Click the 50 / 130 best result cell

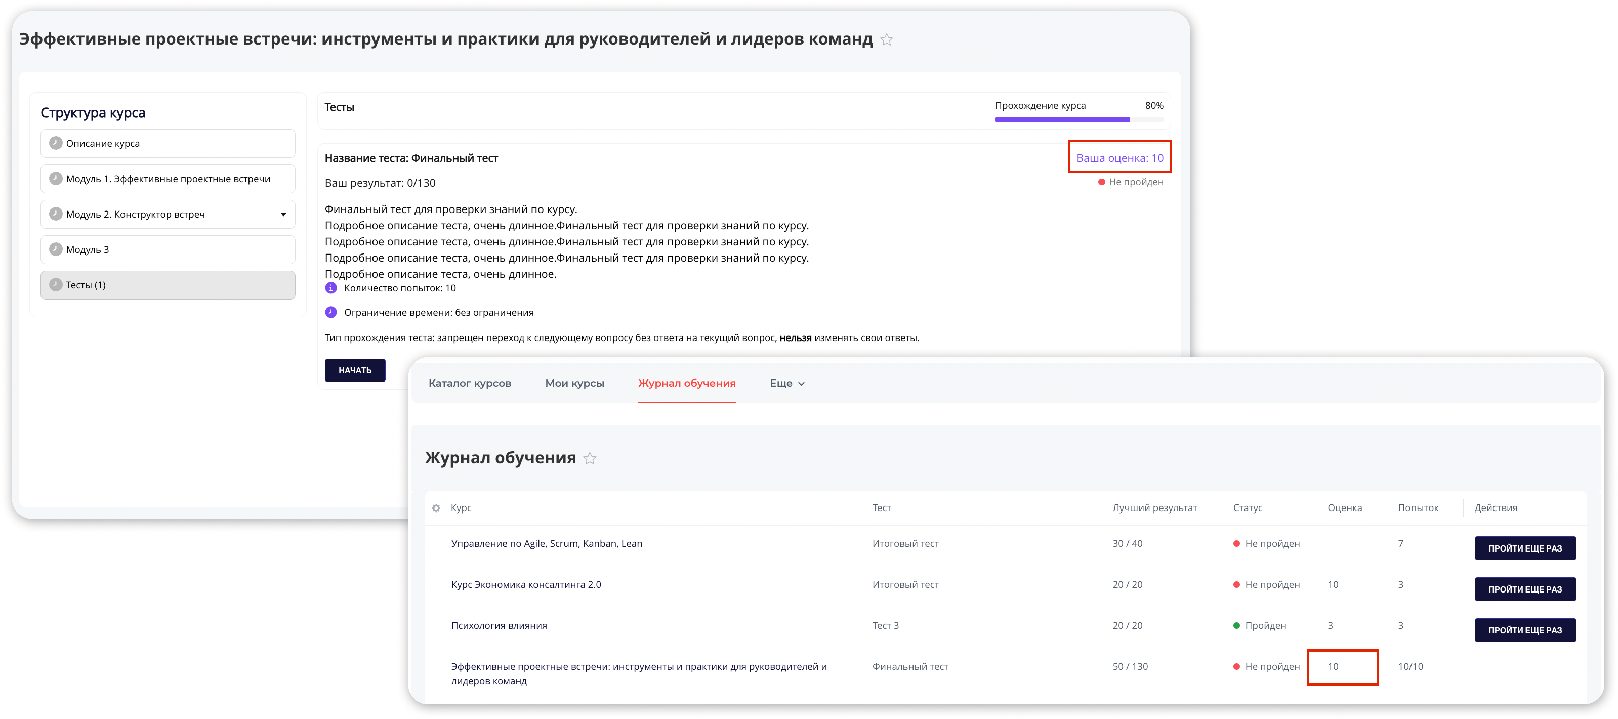pos(1129,667)
